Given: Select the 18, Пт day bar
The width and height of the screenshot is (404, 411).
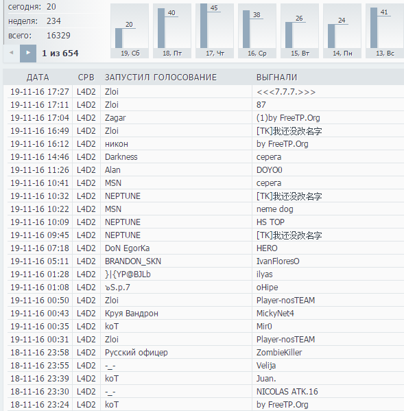Looking at the screenshot, I should pyautogui.click(x=172, y=31).
